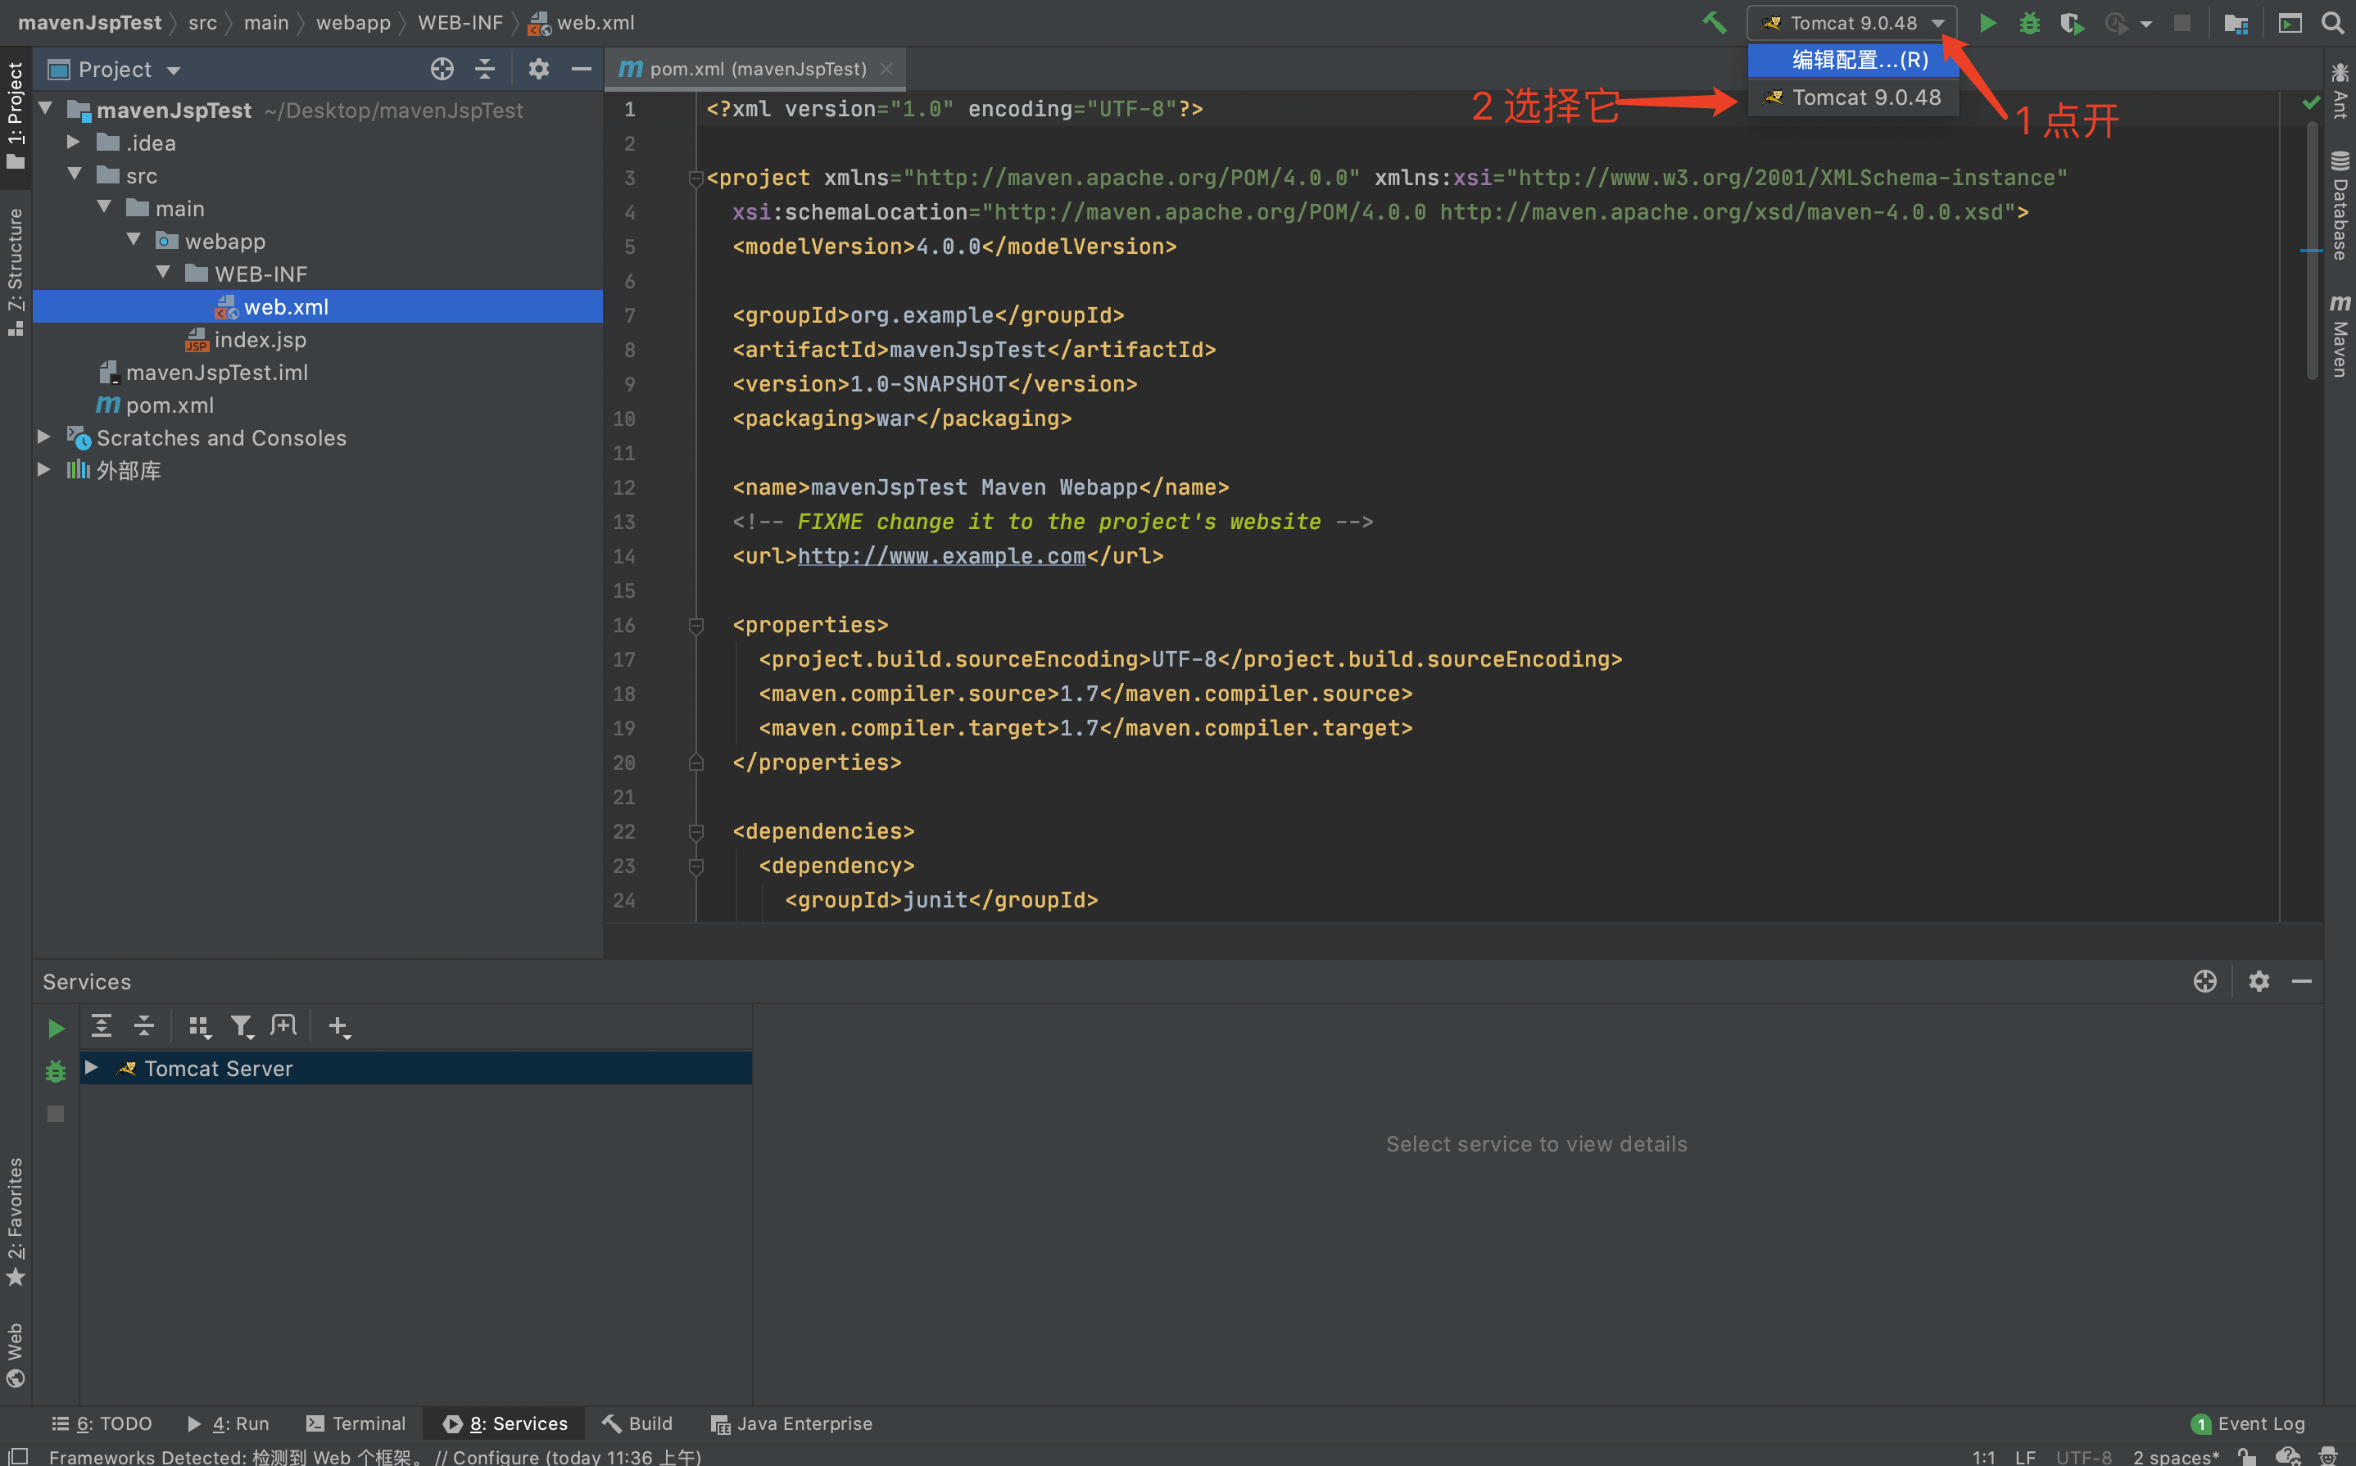
Task: Hide the Services panel with minus icon
Action: (x=2302, y=982)
